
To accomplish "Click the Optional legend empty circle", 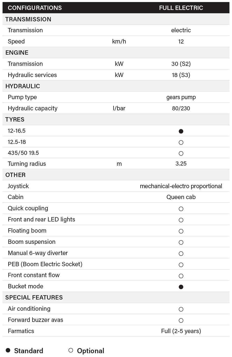I will [71, 350].
